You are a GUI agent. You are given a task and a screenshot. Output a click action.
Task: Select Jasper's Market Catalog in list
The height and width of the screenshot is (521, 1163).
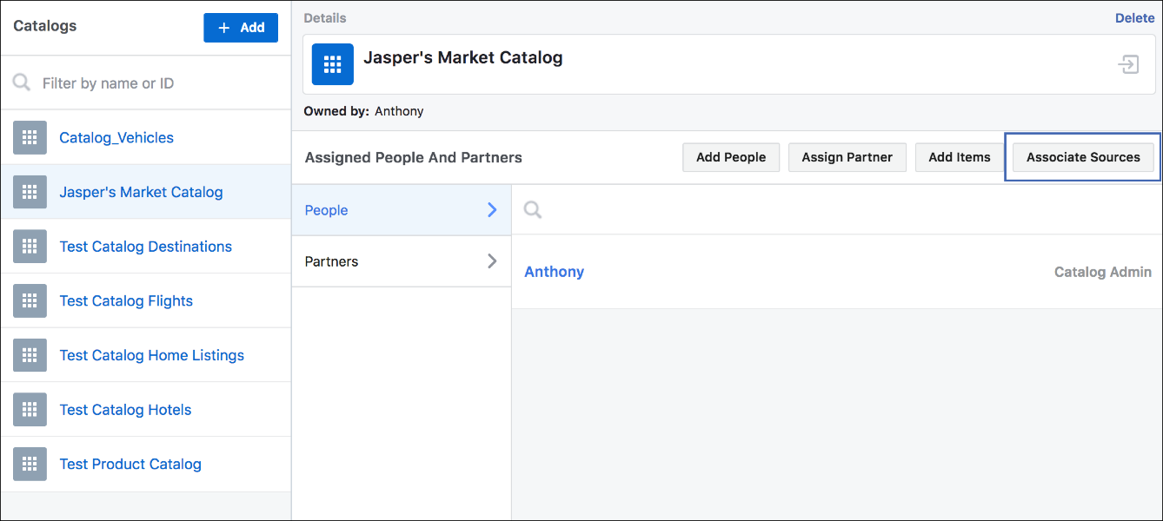pyautogui.click(x=141, y=192)
